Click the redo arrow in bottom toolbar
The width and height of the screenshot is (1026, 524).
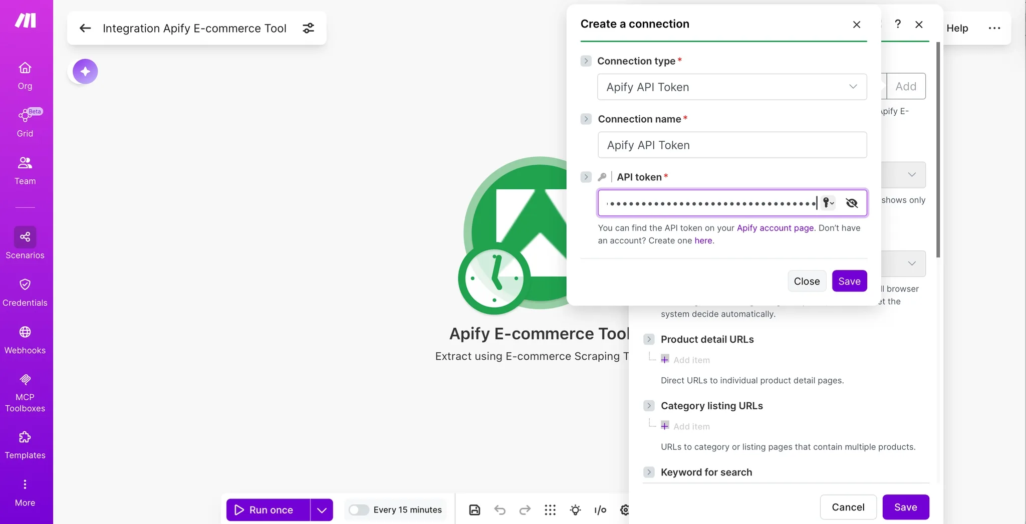(525, 510)
